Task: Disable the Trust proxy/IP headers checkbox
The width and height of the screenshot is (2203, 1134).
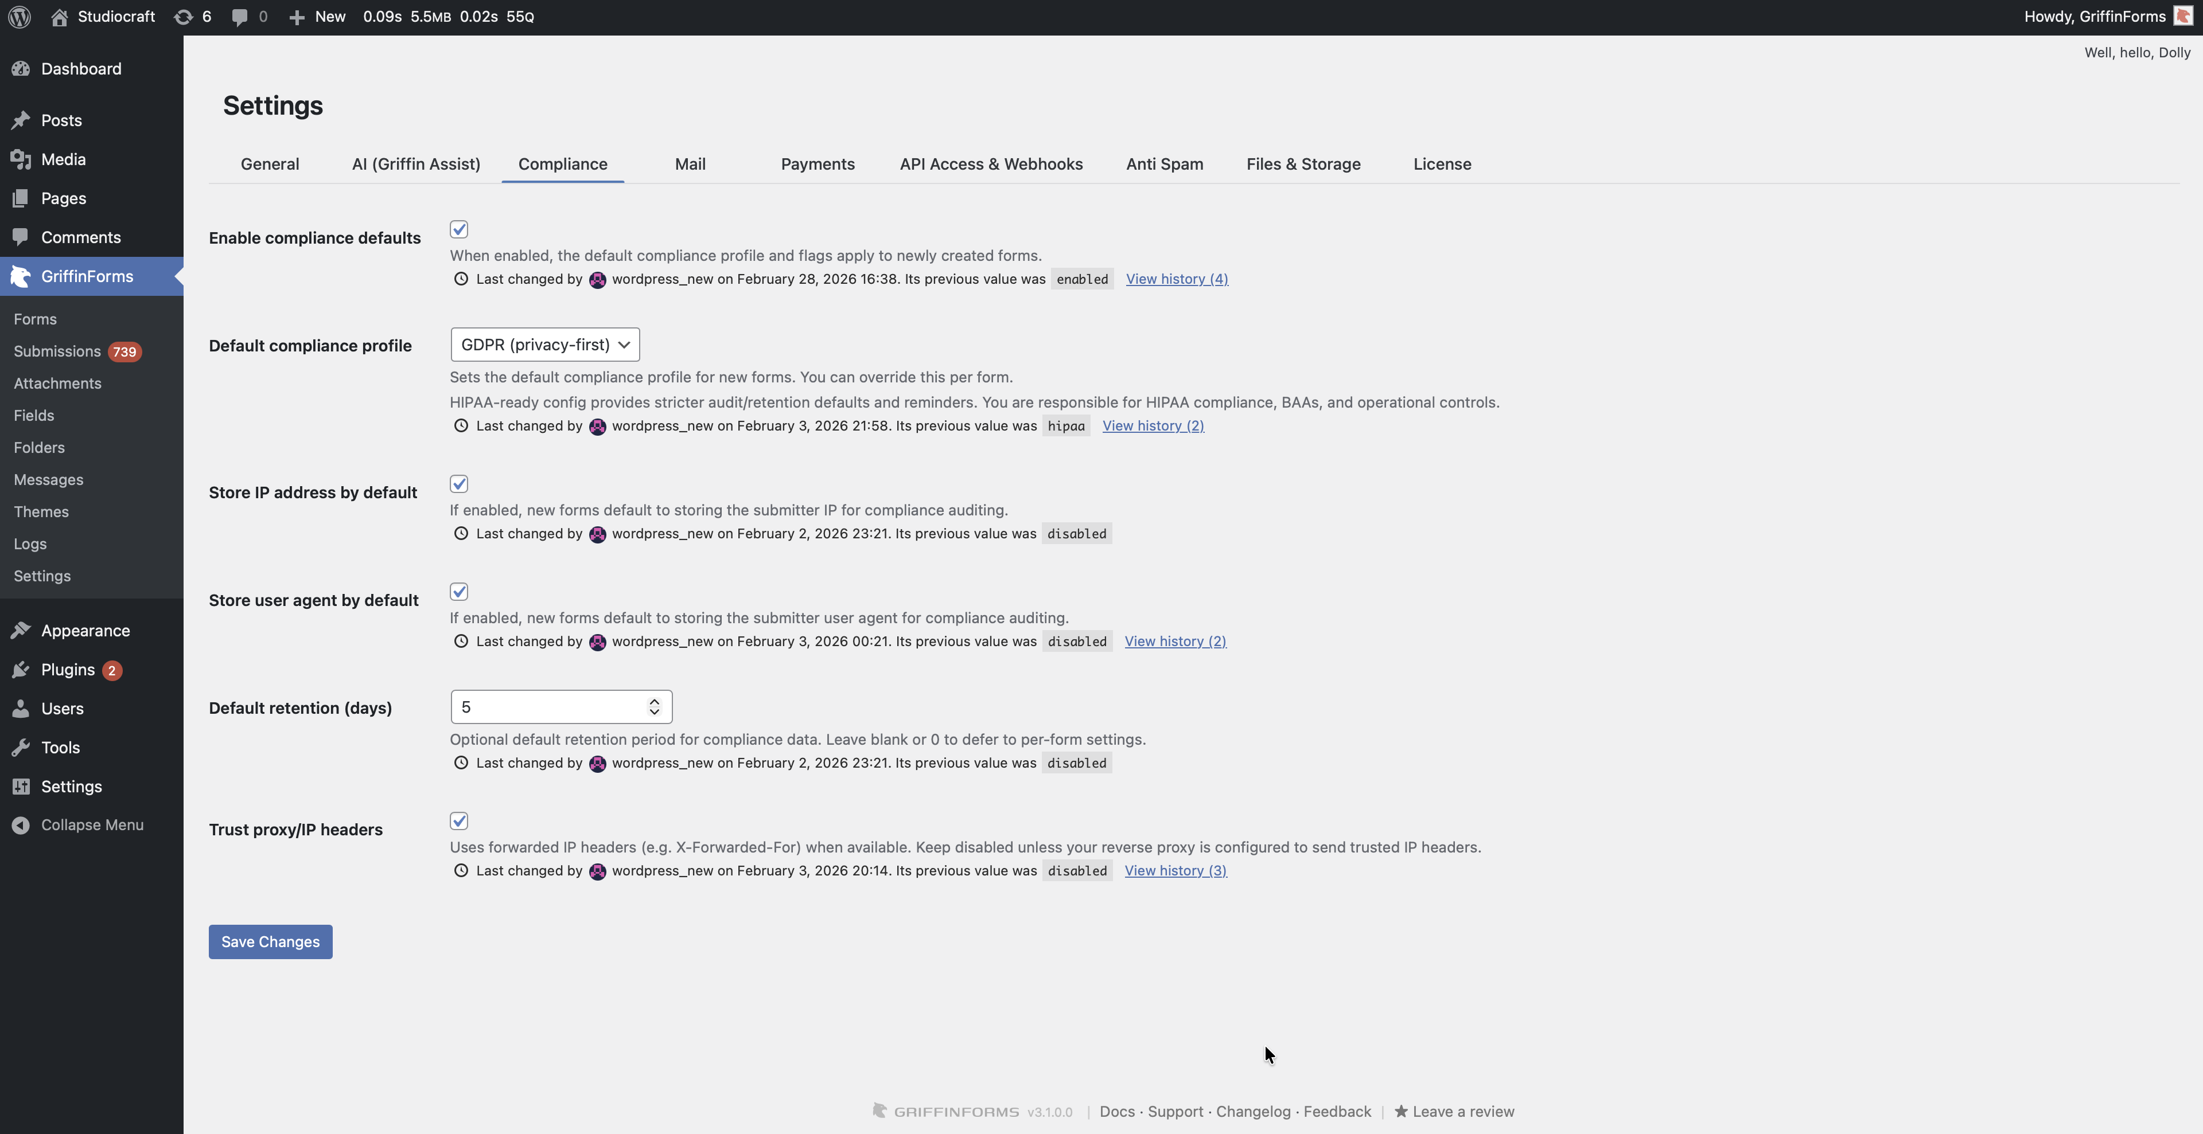Action: [459, 821]
